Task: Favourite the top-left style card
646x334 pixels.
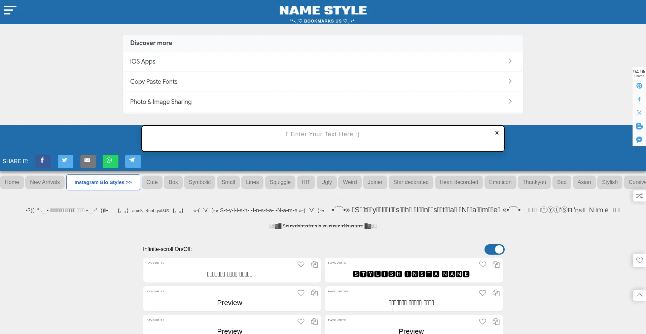Action: point(301,264)
